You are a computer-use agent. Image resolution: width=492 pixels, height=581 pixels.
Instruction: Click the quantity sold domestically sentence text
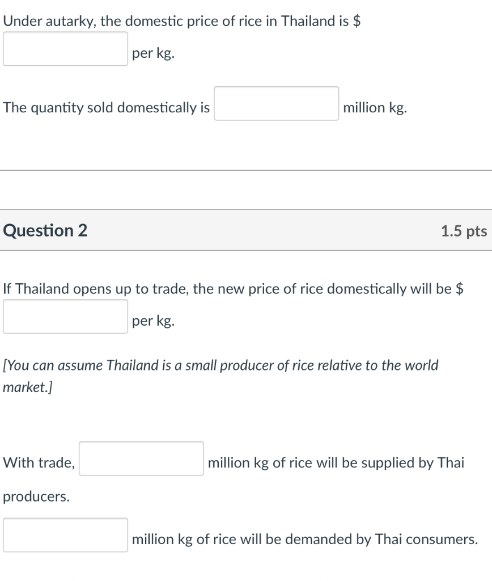pos(105,107)
